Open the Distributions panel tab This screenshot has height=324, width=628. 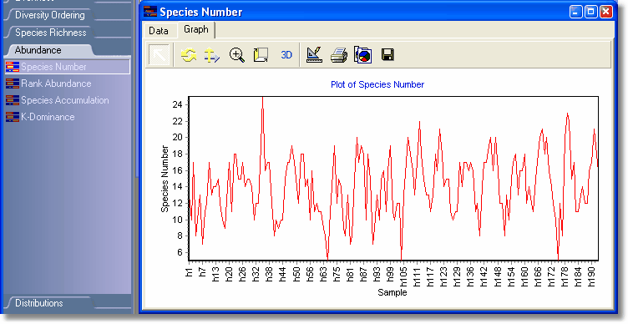[x=39, y=303]
